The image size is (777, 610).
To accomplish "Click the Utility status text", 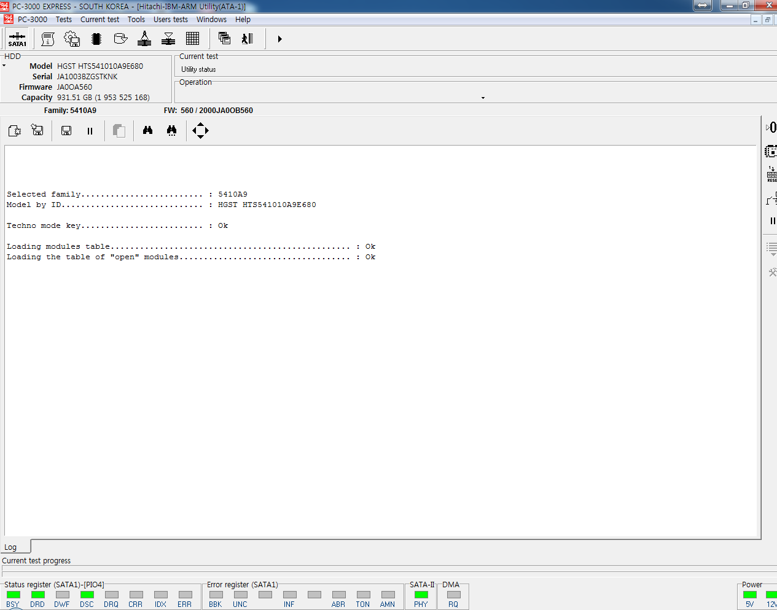I will coord(198,69).
